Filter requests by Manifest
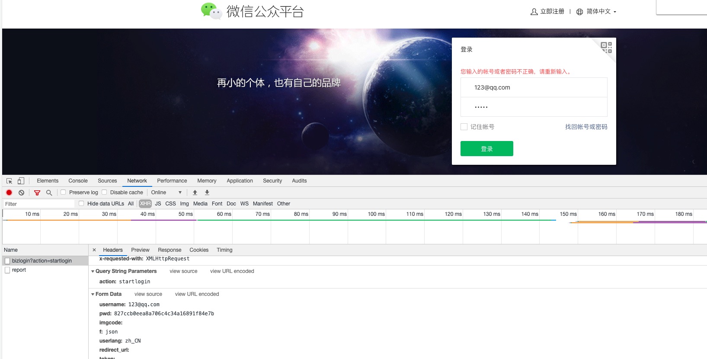This screenshot has height=359, width=707. [263, 204]
